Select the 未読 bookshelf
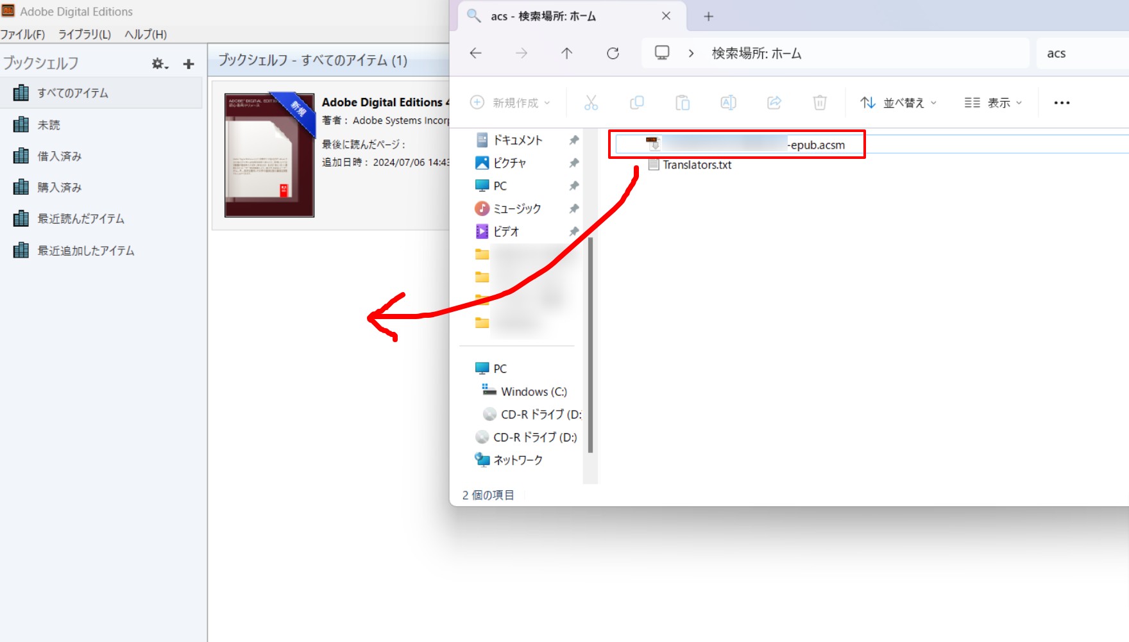The height and width of the screenshot is (642, 1129). click(101, 124)
